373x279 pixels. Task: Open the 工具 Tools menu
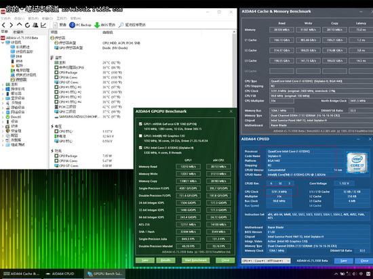[x=61, y=18]
